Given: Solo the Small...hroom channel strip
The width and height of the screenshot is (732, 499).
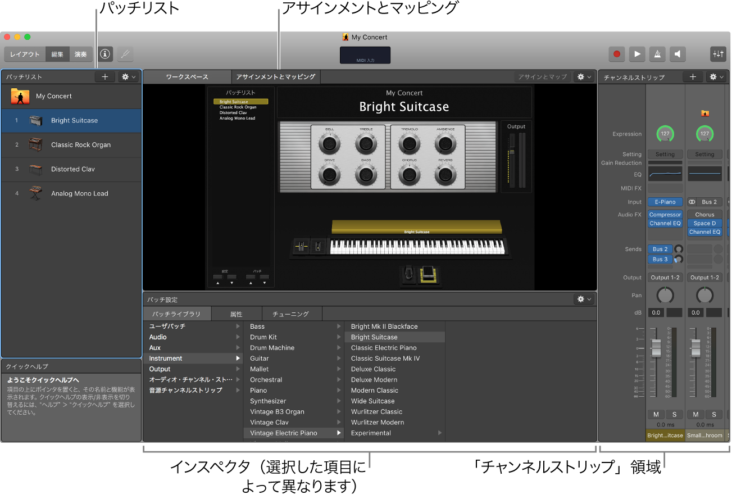Looking at the screenshot, I should [714, 414].
